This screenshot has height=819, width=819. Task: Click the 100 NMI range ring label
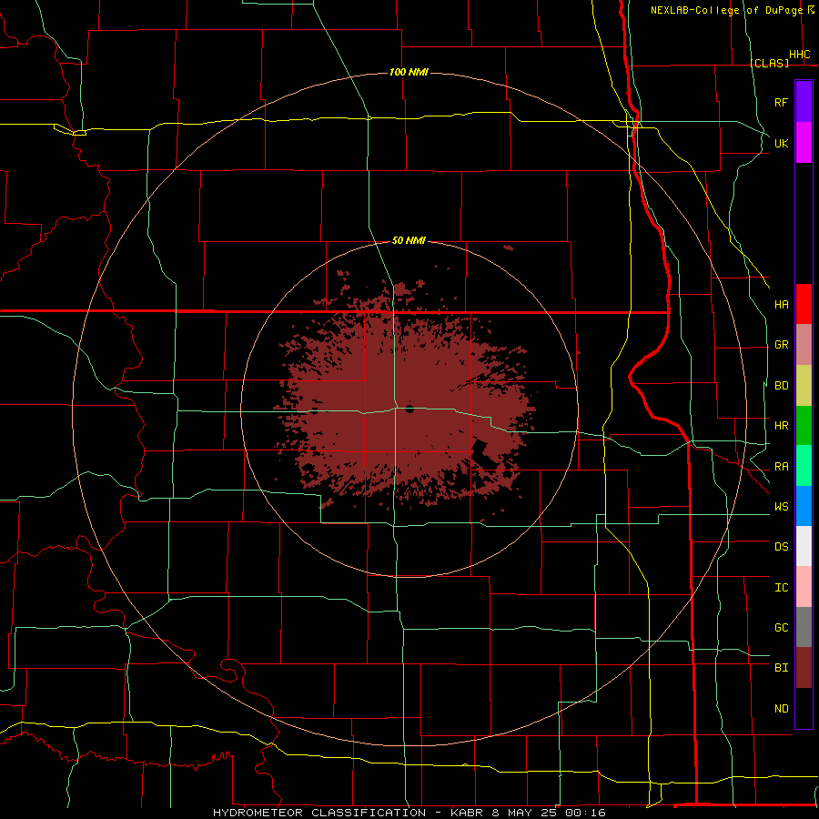coord(409,72)
